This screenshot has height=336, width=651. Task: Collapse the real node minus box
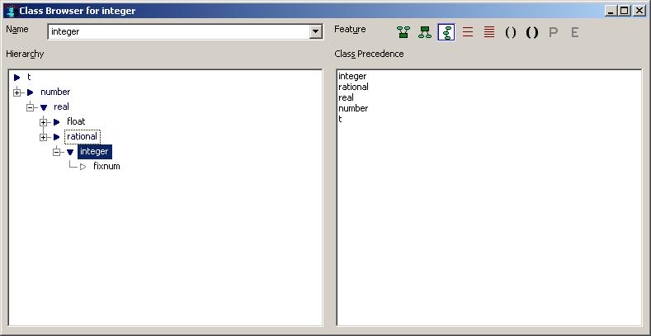coord(30,107)
